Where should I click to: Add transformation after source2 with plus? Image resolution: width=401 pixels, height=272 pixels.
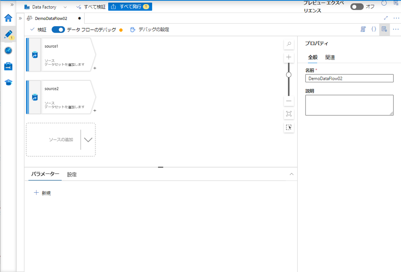[x=95, y=111]
